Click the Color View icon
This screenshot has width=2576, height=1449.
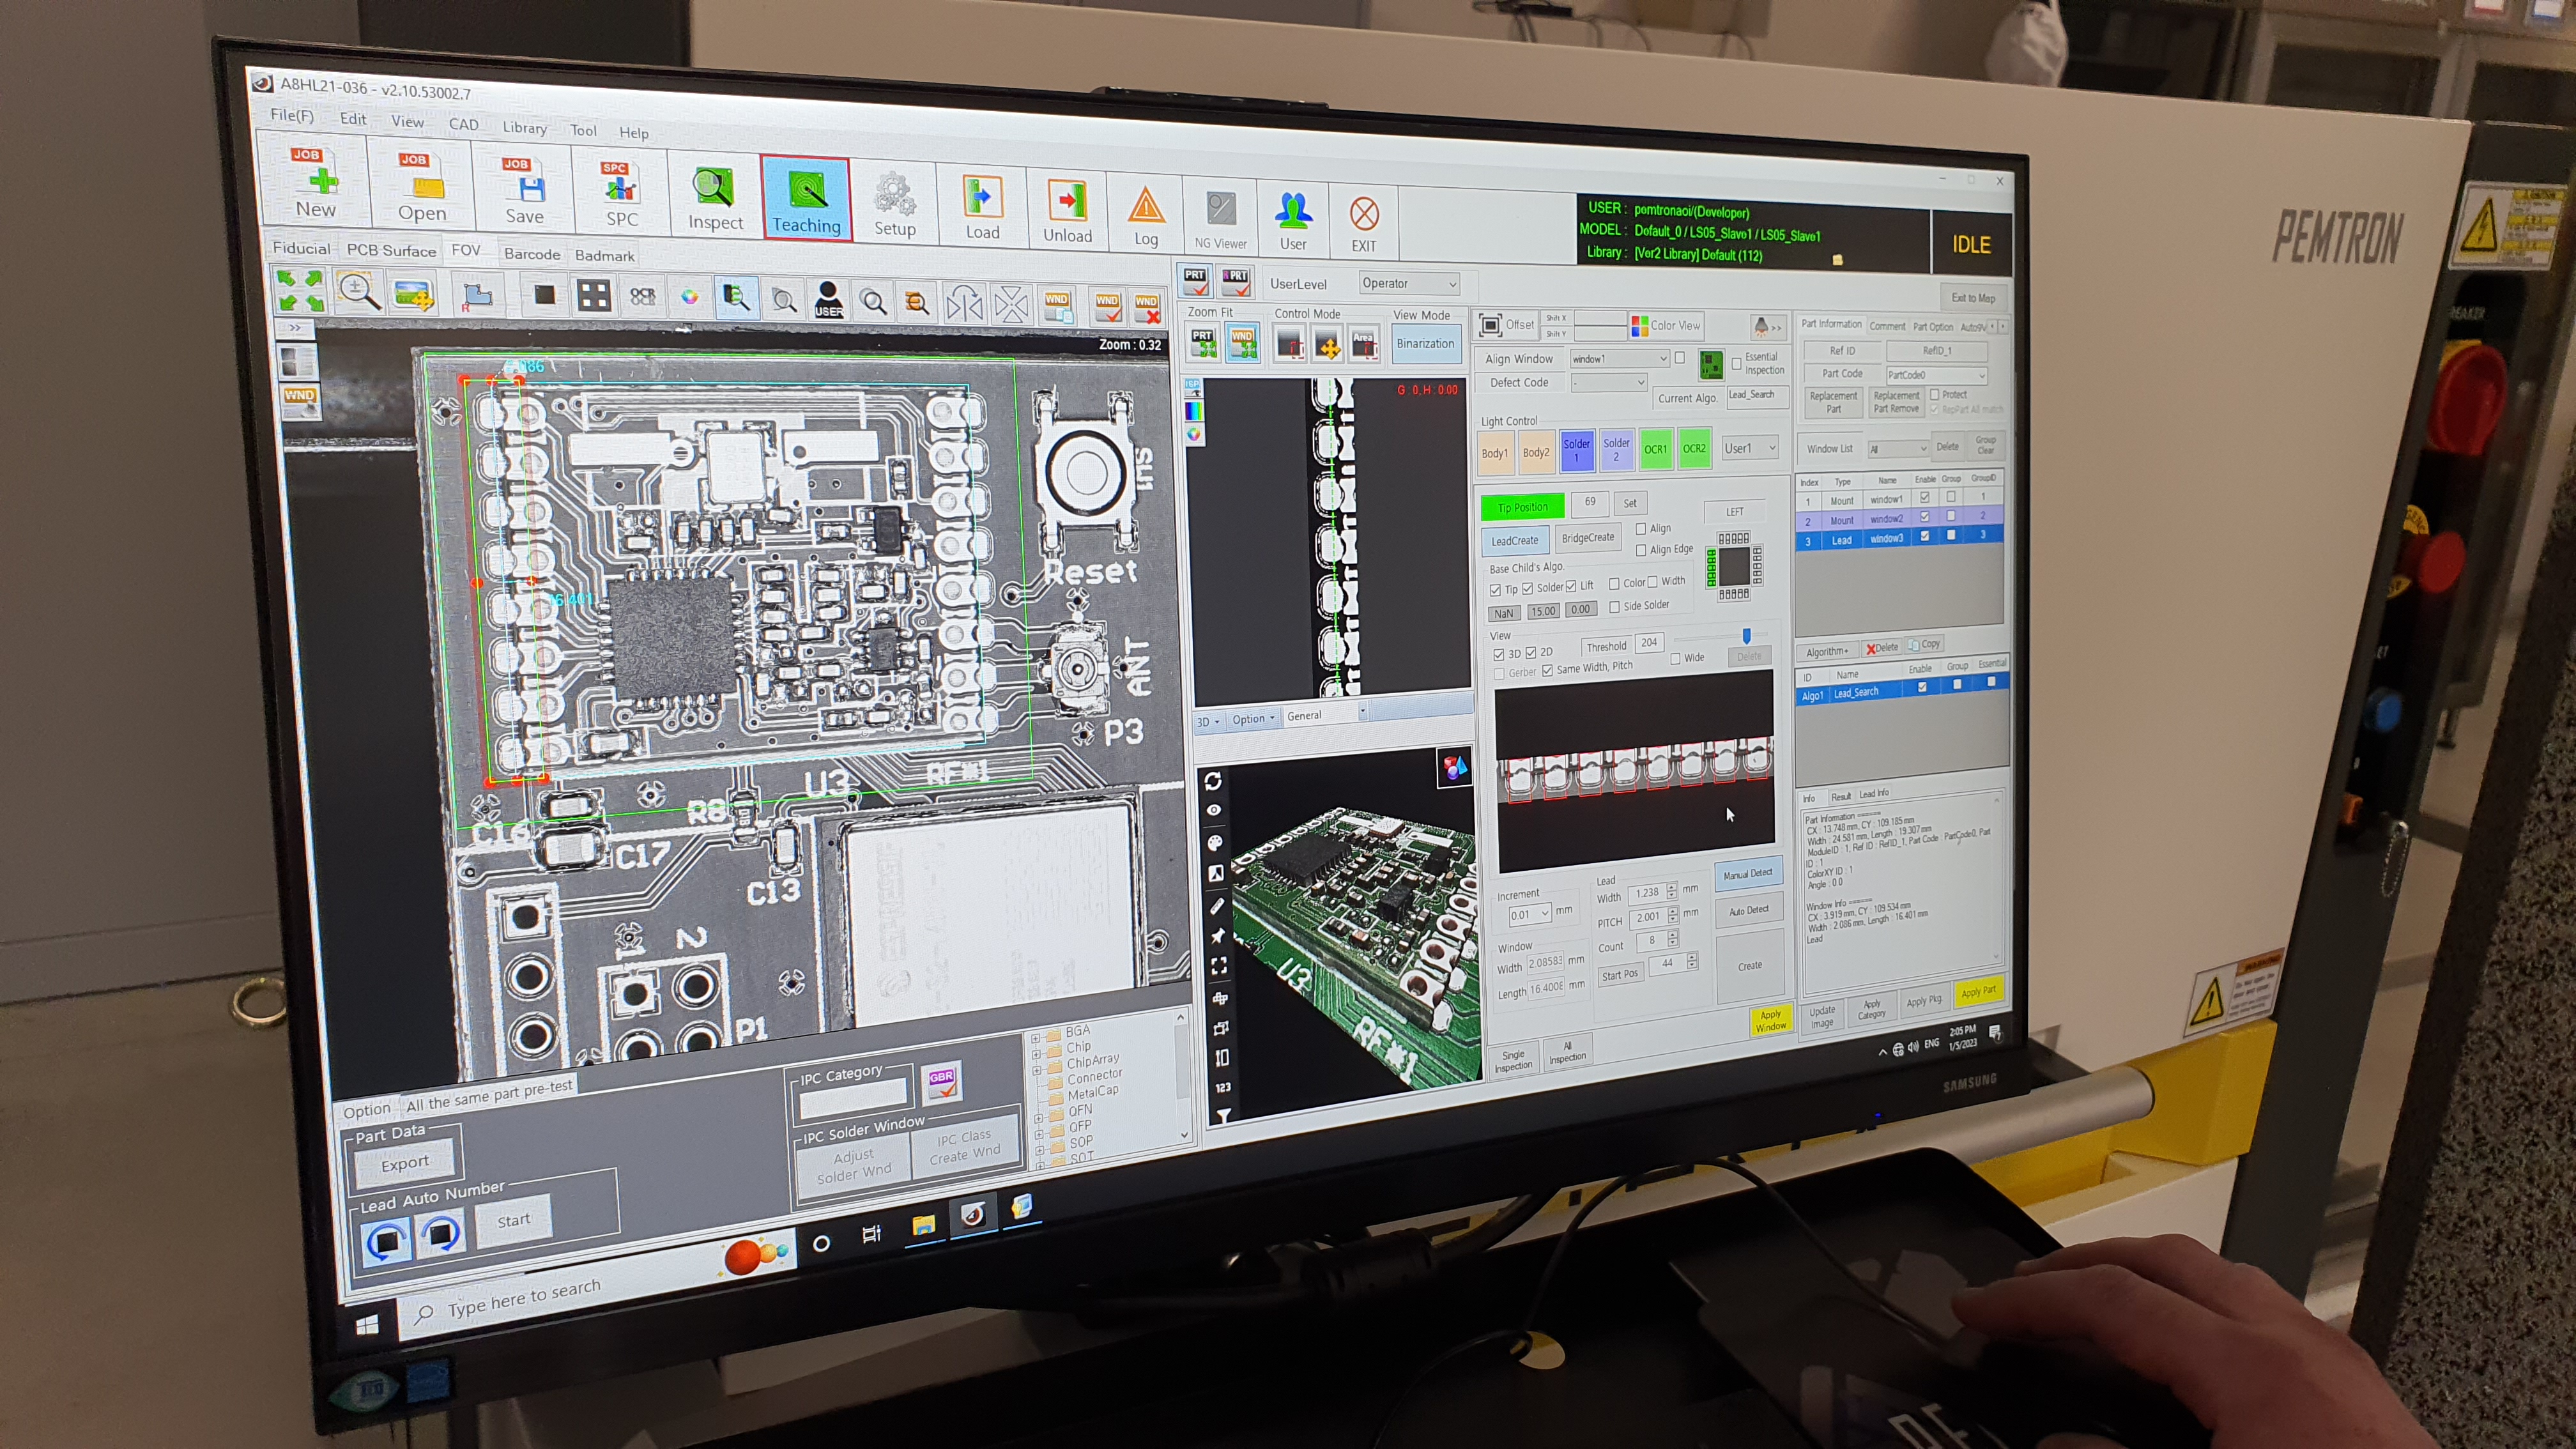1666,325
